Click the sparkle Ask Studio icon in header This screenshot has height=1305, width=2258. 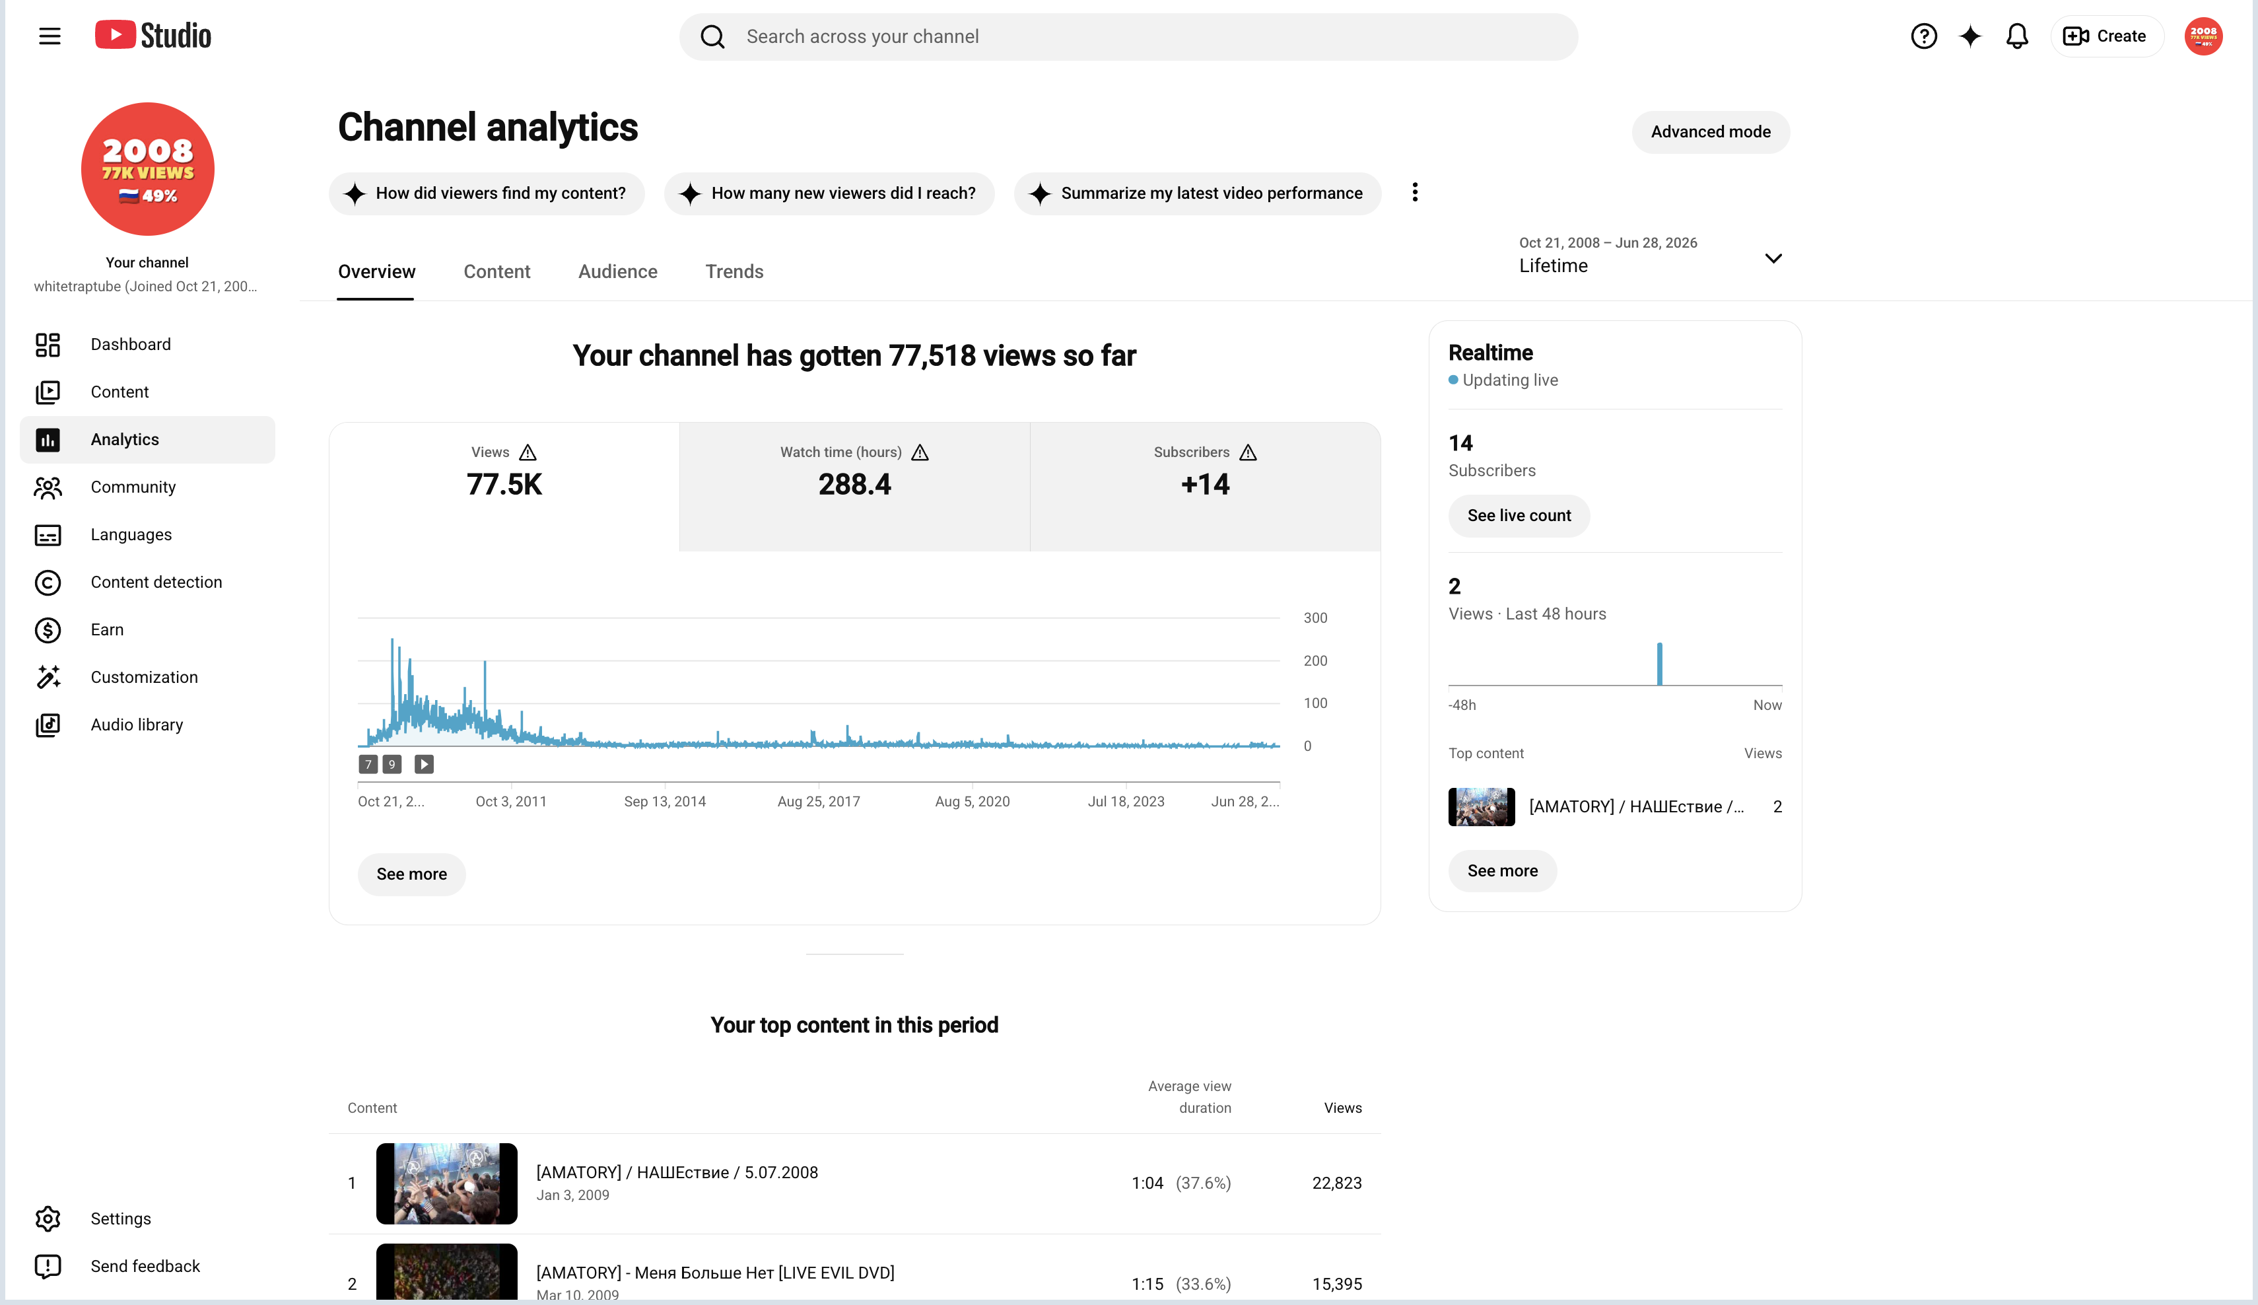pos(1969,36)
